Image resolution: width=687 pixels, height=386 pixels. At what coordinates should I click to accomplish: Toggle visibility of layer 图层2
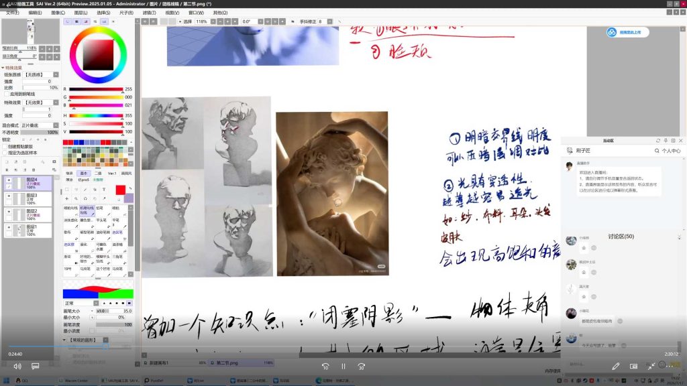point(8,211)
